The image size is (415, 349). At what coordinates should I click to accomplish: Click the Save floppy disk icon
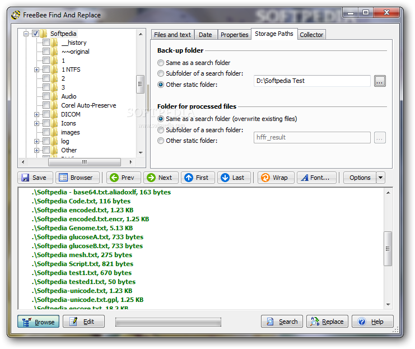25,178
